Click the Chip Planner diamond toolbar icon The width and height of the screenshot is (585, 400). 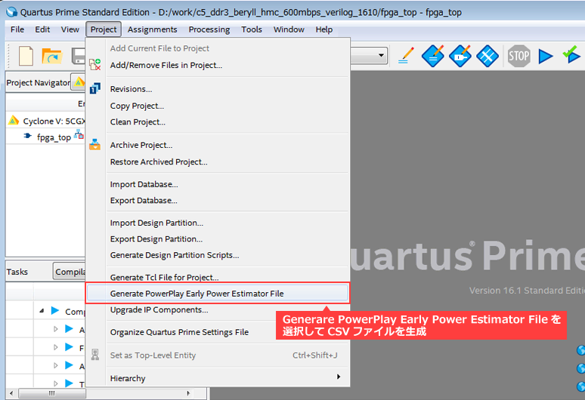click(487, 57)
